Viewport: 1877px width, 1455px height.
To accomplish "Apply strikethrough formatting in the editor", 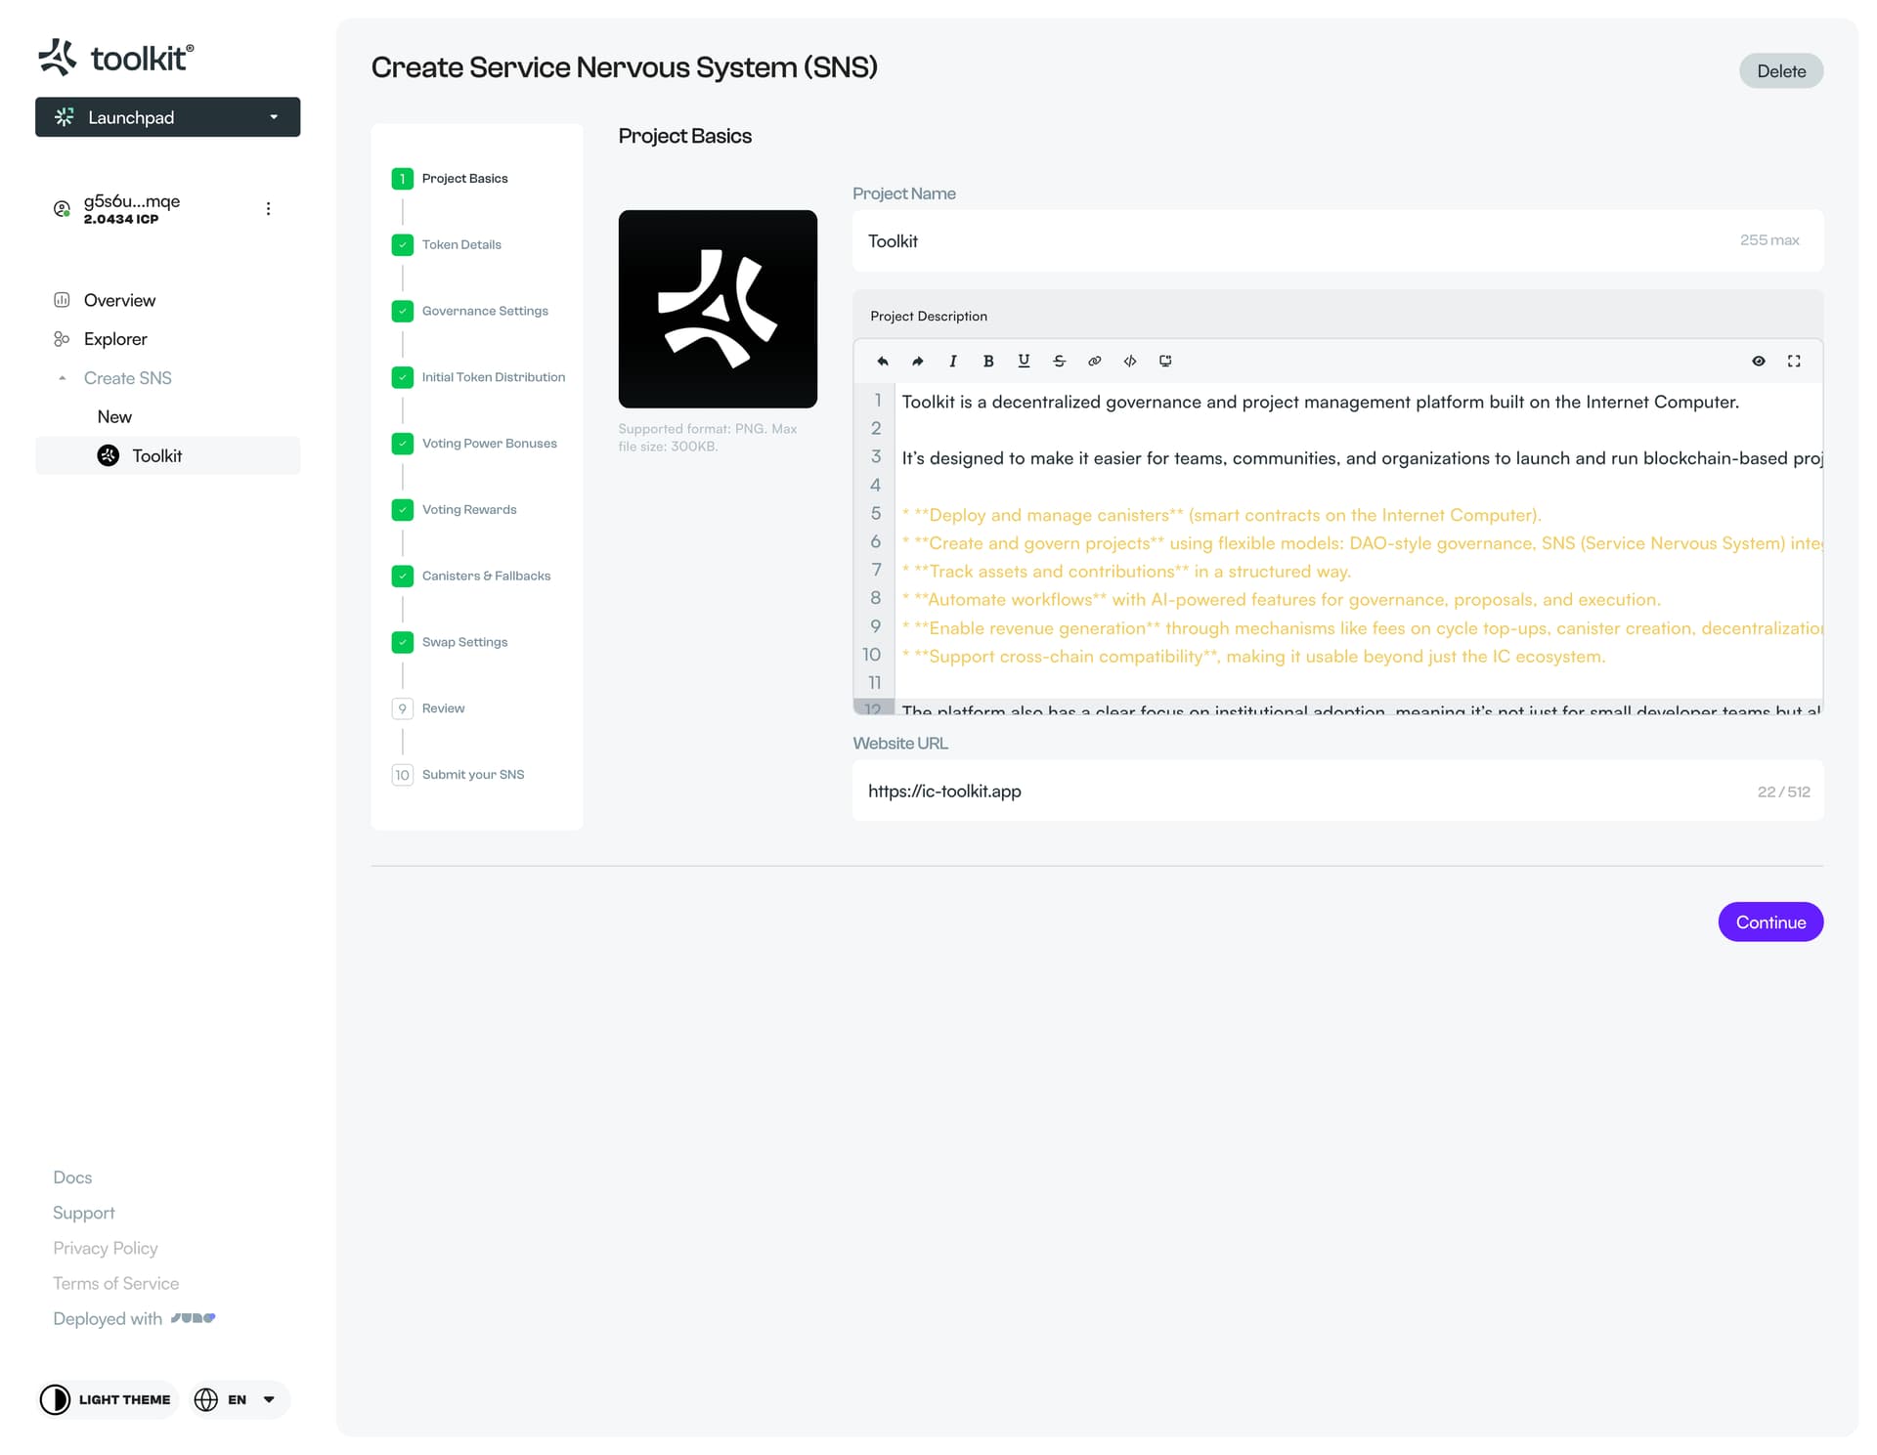I will click(x=1059, y=362).
